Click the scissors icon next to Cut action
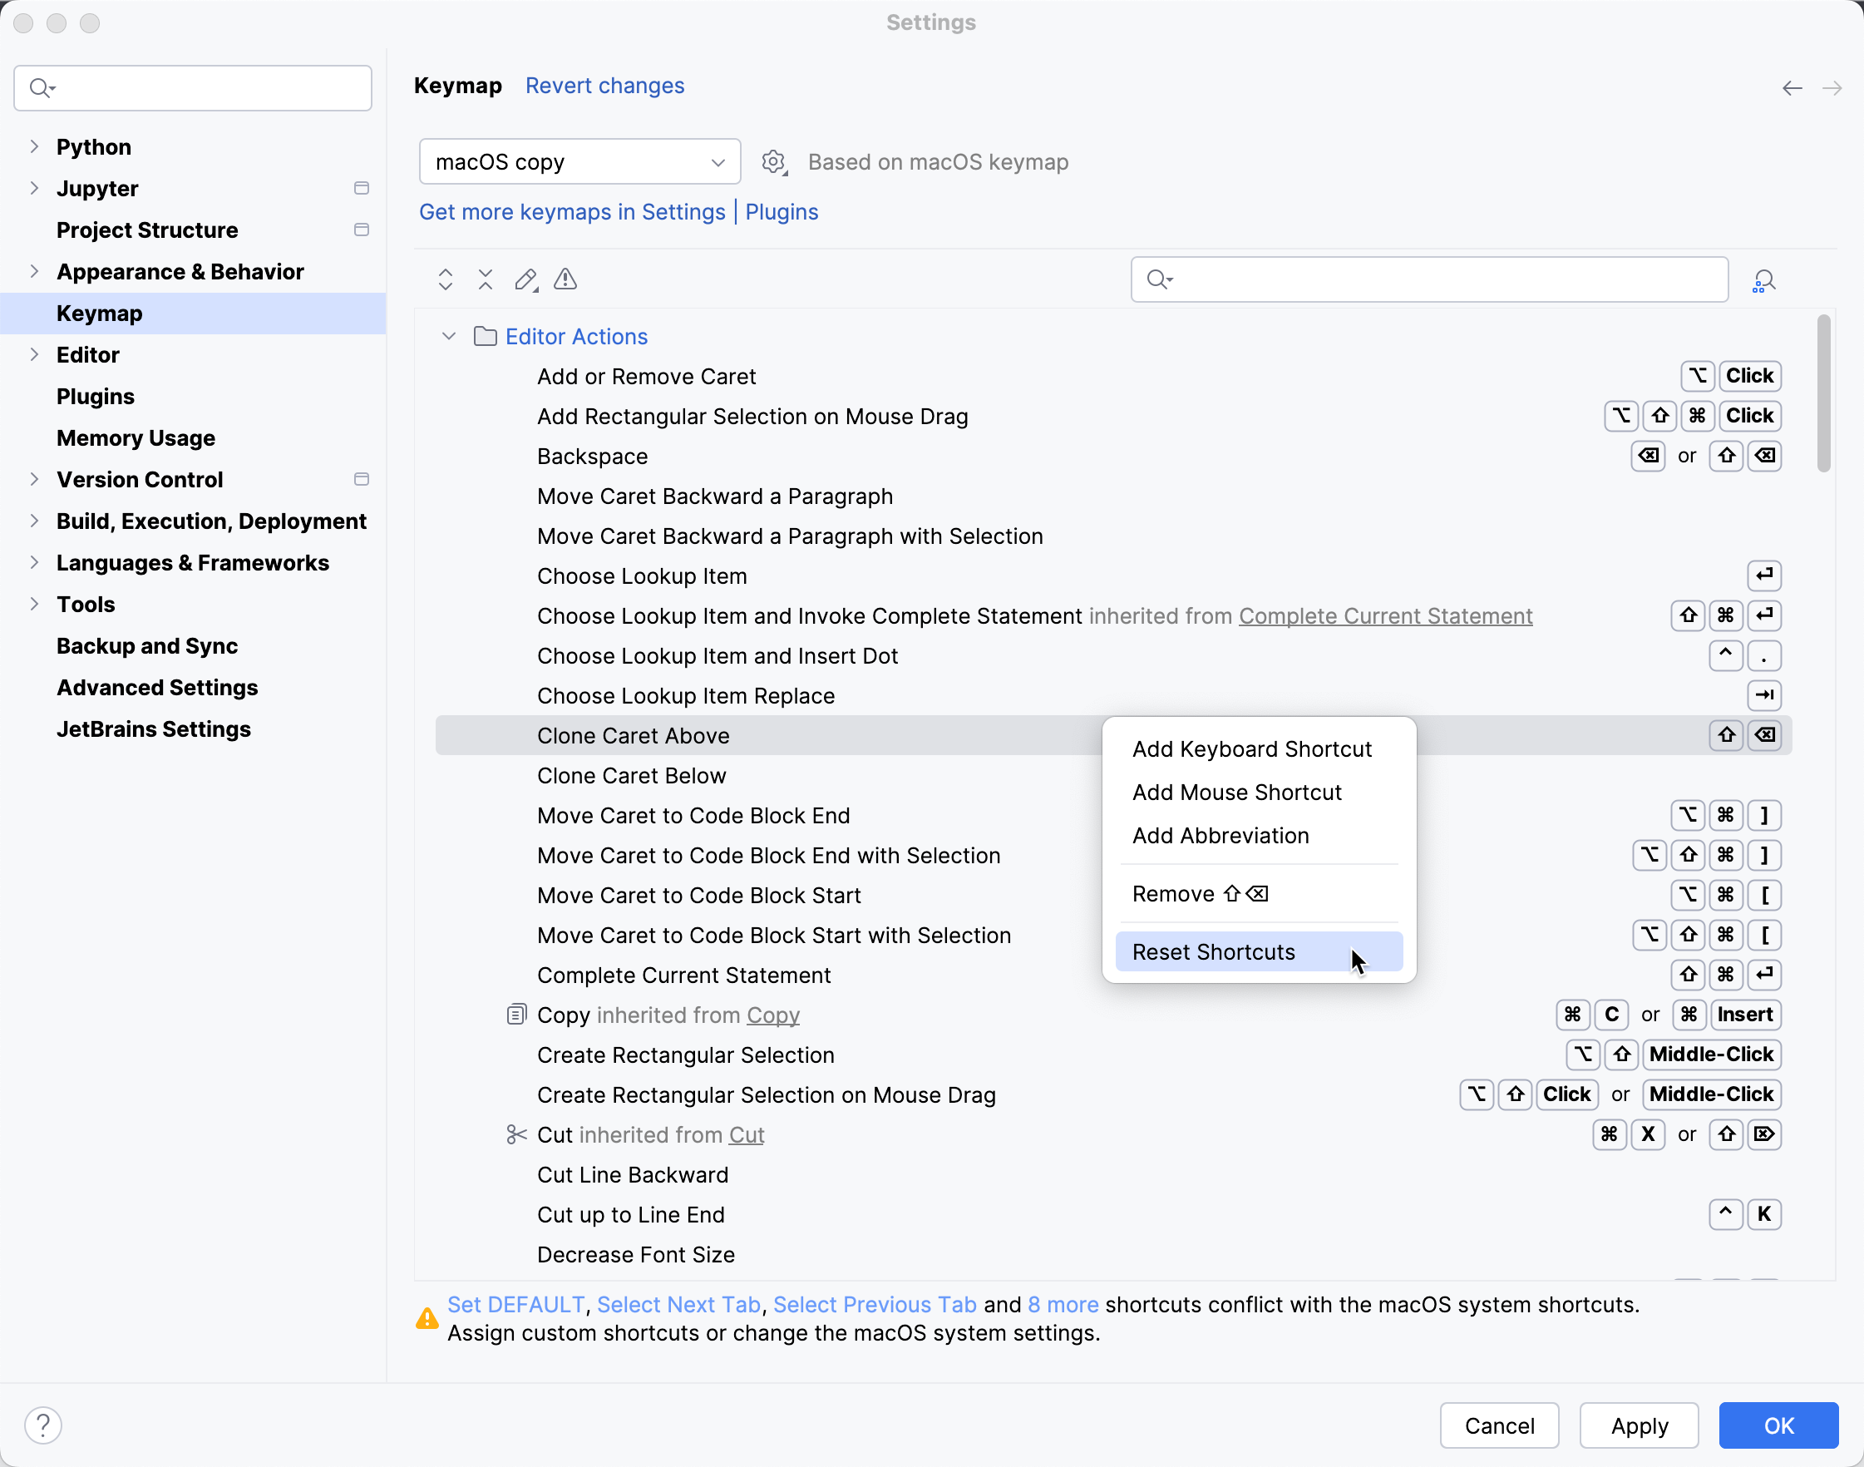 tap(516, 1134)
